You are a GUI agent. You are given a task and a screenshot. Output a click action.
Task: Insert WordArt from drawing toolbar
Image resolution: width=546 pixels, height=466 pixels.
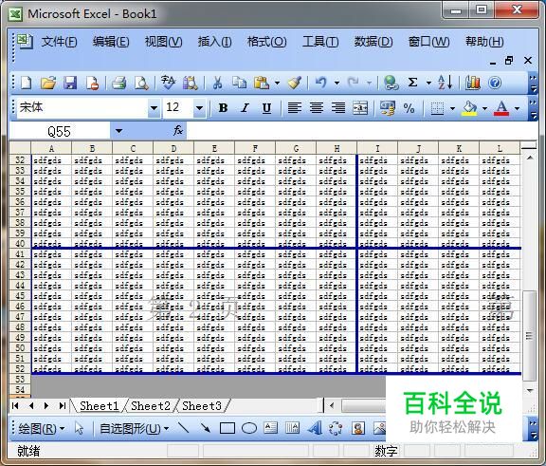(315, 428)
